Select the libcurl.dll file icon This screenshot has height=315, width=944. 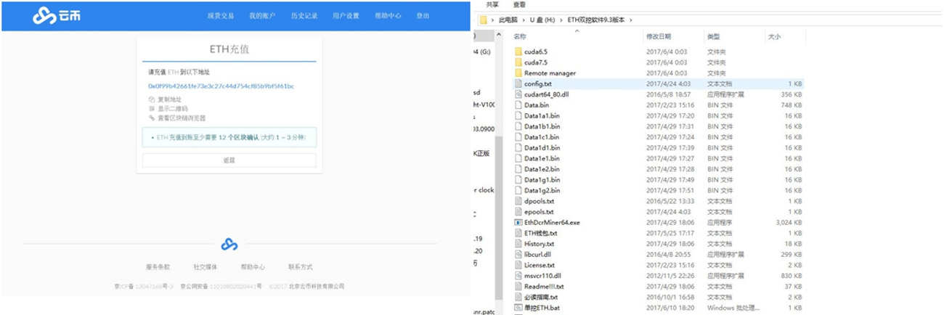coord(518,254)
